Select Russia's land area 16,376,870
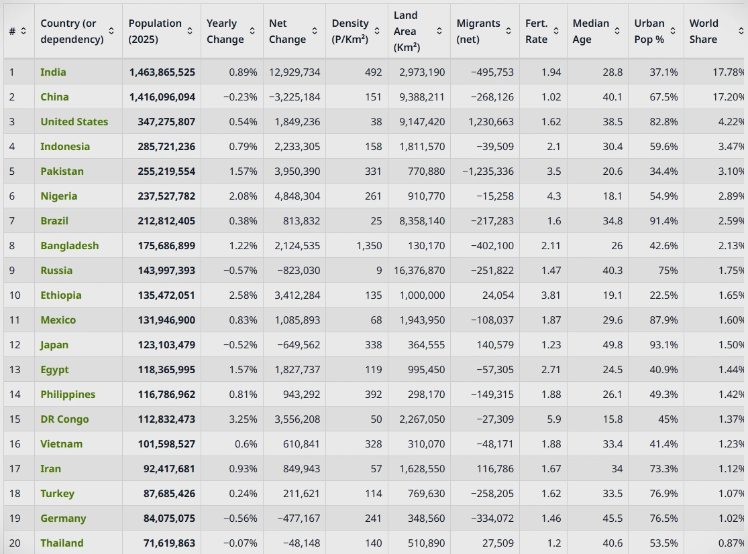The image size is (748, 554). tap(419, 270)
